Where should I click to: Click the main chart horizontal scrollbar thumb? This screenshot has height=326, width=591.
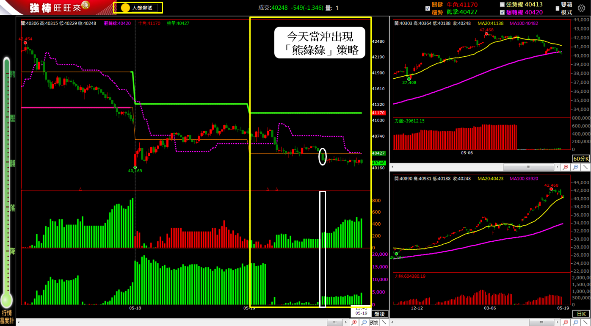click(x=335, y=322)
